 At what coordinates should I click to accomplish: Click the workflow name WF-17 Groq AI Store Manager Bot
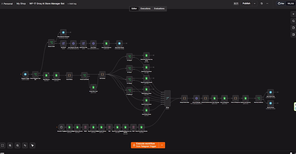tap(47, 3)
